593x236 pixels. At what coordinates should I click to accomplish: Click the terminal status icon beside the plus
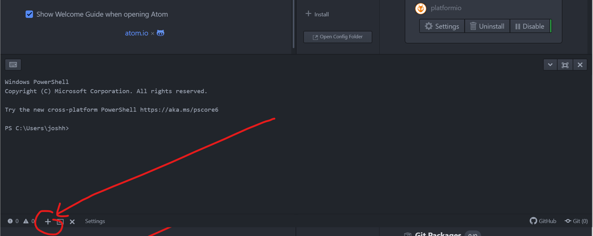click(x=60, y=222)
